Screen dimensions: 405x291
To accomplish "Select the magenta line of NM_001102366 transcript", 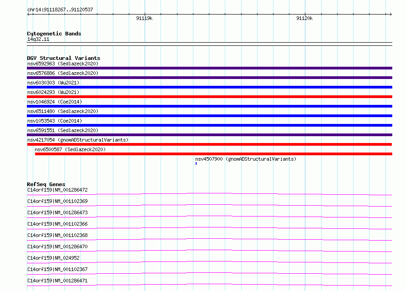I will 209,228.
